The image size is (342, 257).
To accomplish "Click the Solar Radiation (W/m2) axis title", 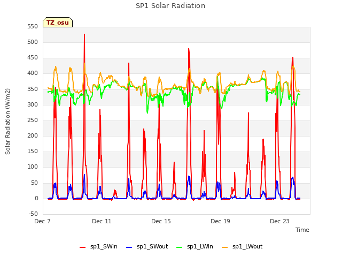I will [7, 122].
